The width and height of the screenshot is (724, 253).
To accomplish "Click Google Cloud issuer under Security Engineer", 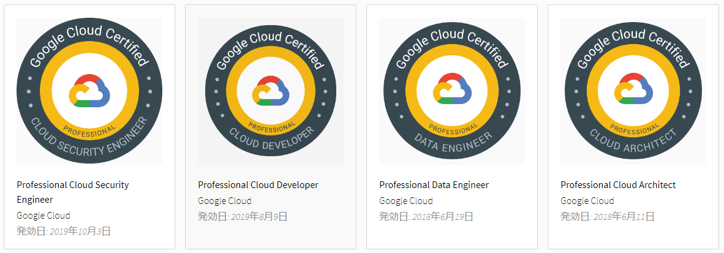I will [43, 216].
